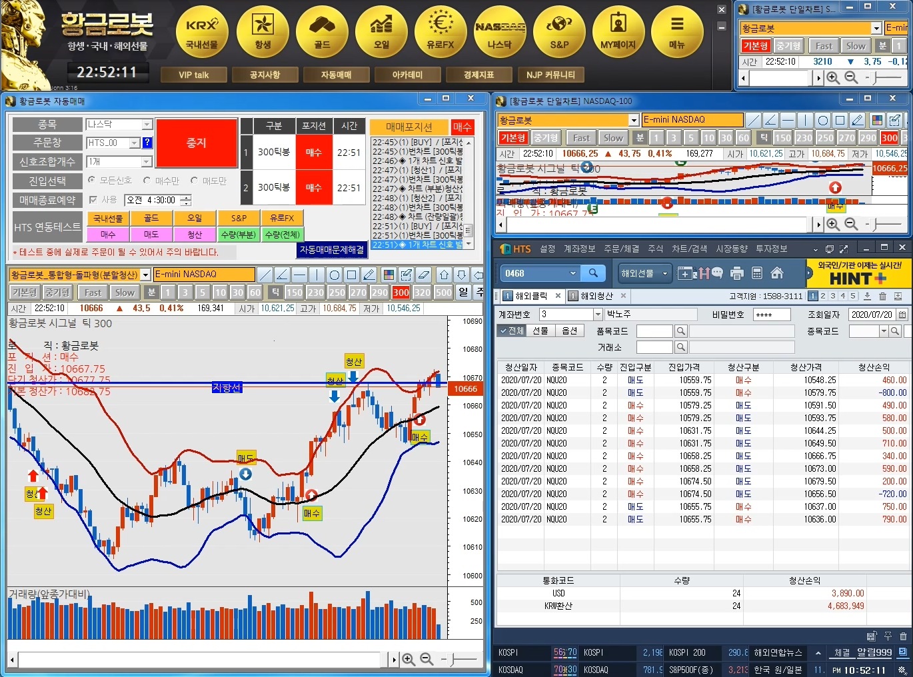Open the 계좌정보 menu in HTS
This screenshot has width=913, height=677.
click(580, 249)
